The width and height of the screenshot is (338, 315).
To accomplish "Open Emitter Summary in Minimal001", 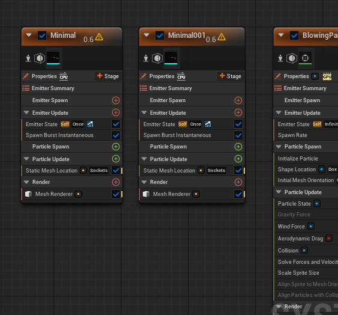I will (192, 88).
